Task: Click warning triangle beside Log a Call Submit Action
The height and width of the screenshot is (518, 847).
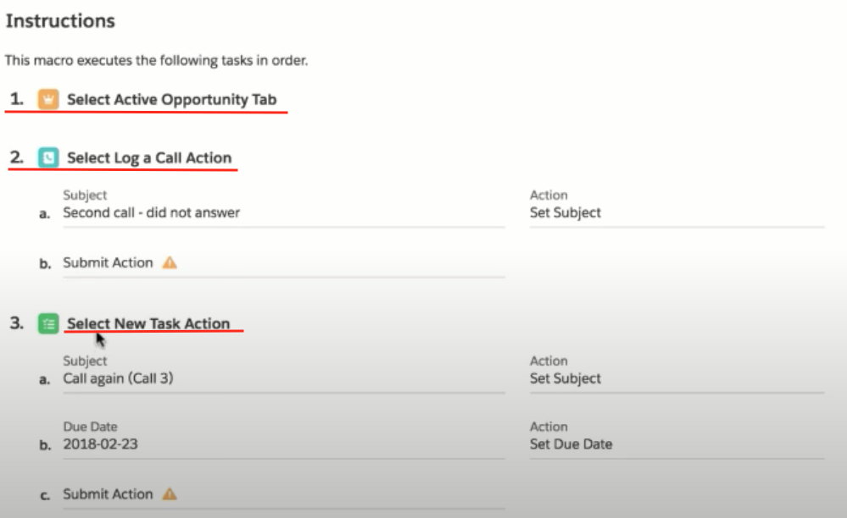Action: (170, 262)
